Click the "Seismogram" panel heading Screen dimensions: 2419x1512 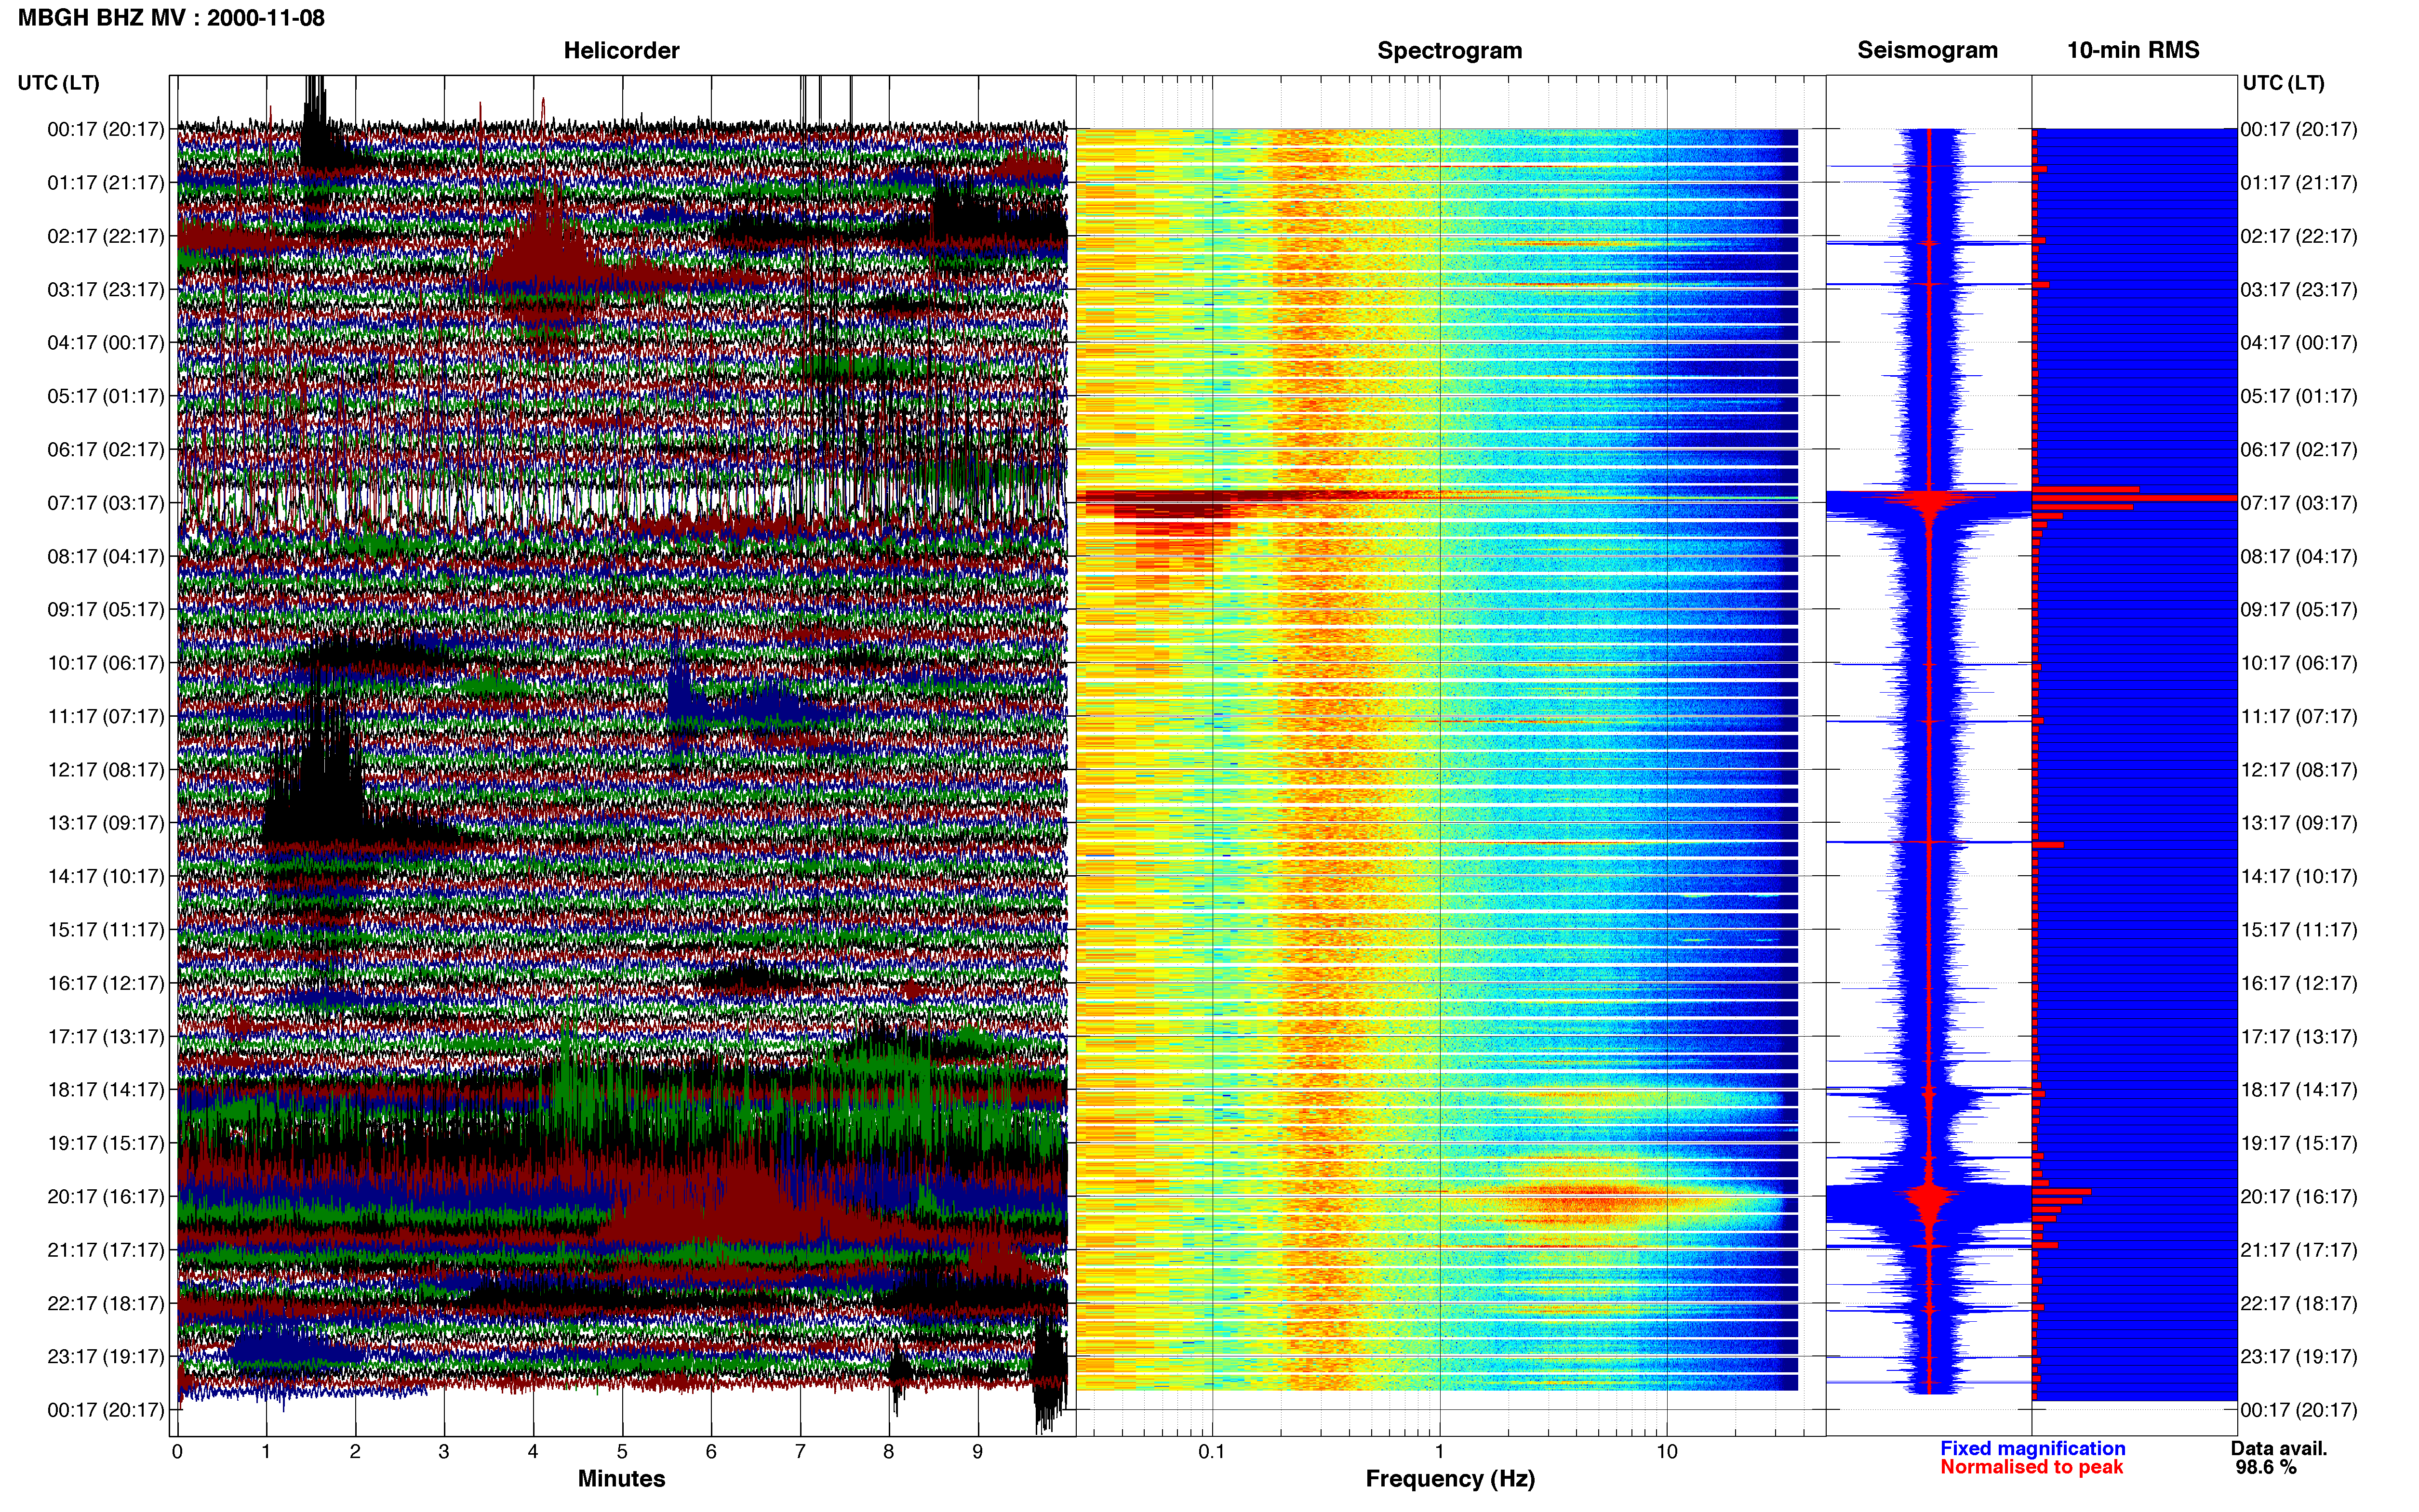click(1927, 50)
